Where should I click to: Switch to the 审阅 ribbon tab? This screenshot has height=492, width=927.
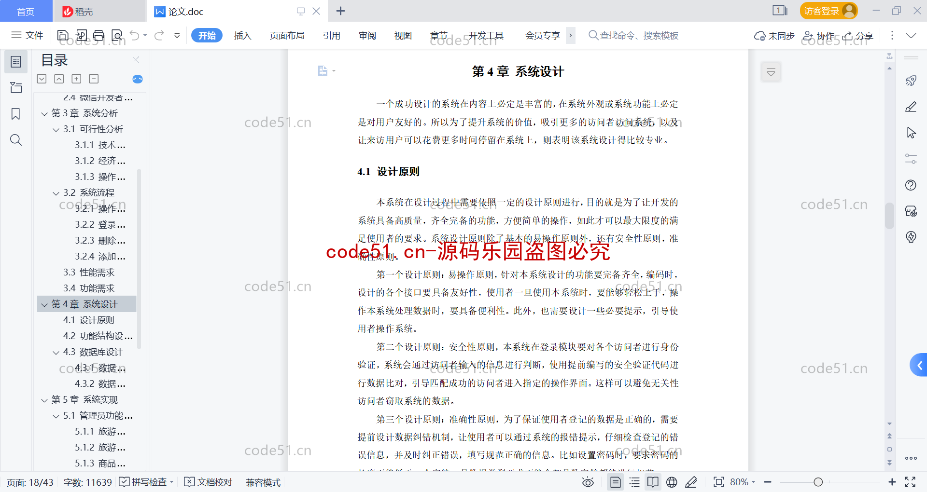pos(367,35)
